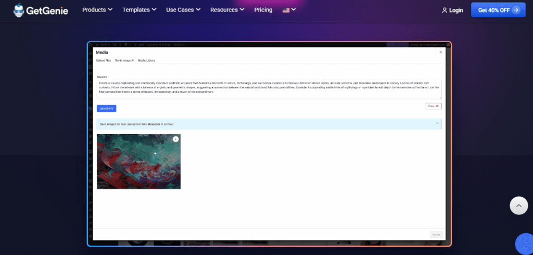Dismiss the save images notice

tap(437, 123)
